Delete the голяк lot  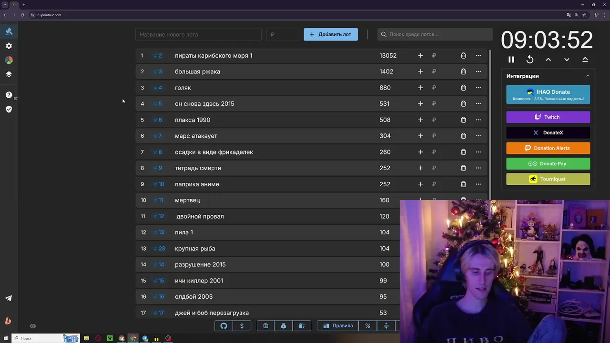tap(463, 88)
